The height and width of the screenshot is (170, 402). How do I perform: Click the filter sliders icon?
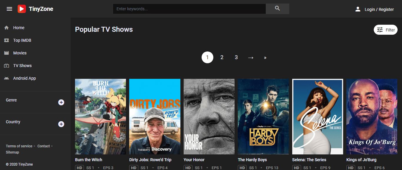click(x=380, y=30)
